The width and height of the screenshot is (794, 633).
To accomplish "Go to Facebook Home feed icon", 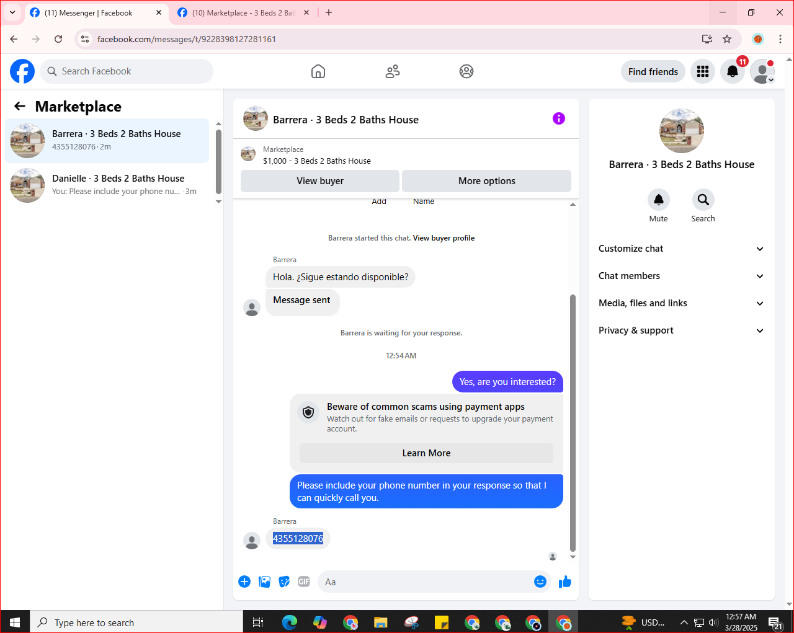I will (x=318, y=71).
